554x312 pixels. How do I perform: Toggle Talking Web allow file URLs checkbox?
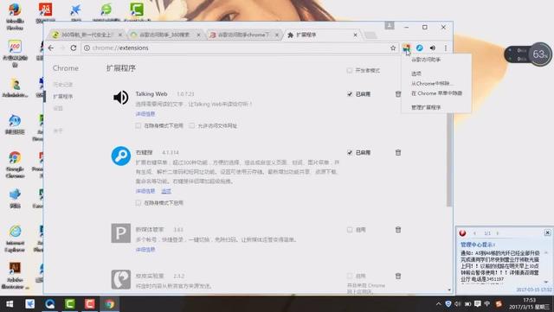191,125
